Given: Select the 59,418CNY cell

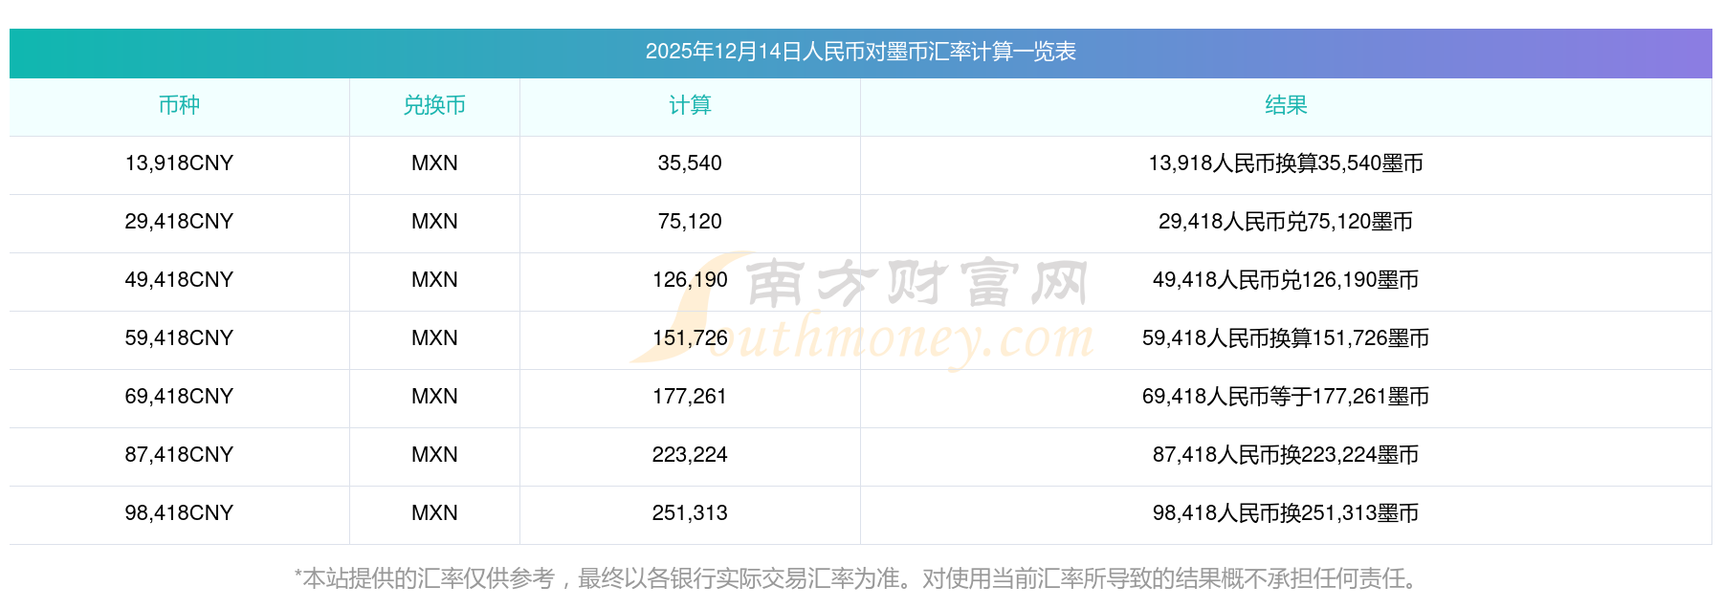Looking at the screenshot, I should point(179,338).
